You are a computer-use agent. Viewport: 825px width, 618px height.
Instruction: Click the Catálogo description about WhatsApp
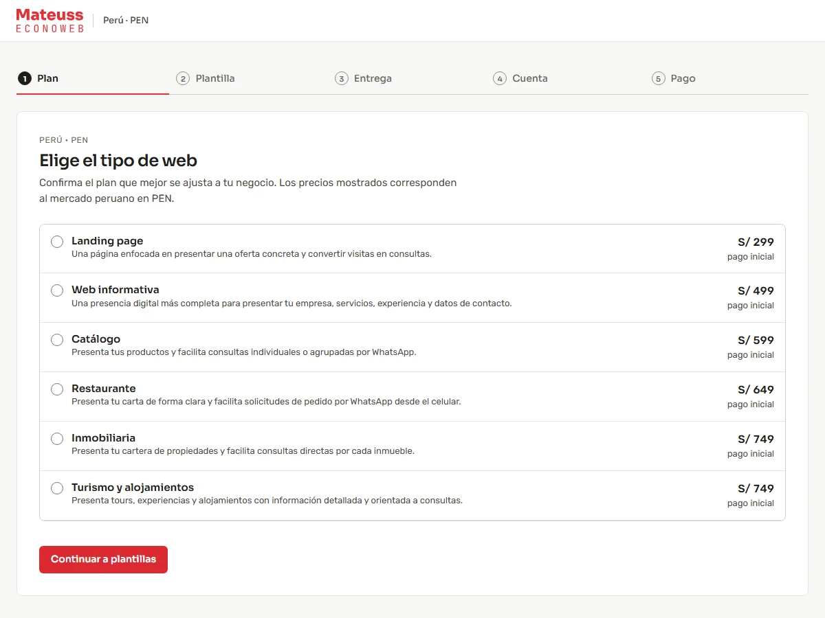tap(244, 353)
